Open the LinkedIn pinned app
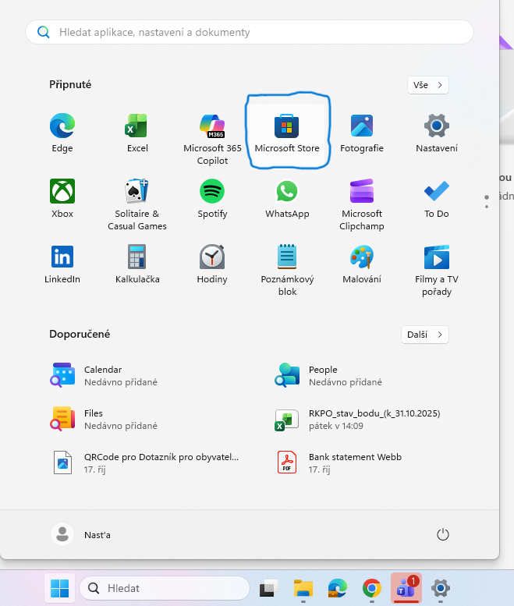 (62, 263)
